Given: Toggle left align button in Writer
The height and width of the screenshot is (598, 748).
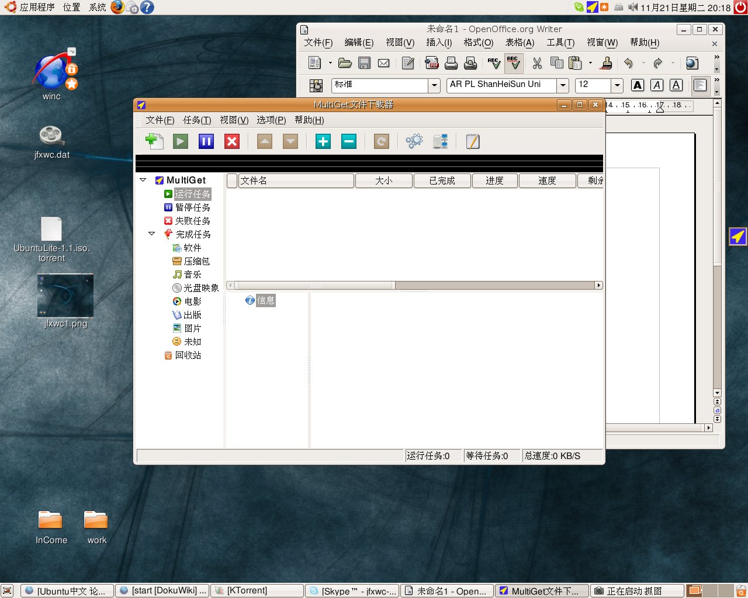Looking at the screenshot, I should click(x=700, y=85).
